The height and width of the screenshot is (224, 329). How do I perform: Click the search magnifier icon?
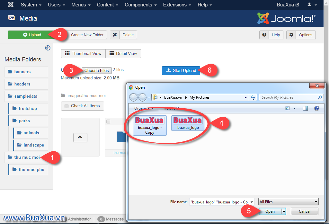point(320,97)
